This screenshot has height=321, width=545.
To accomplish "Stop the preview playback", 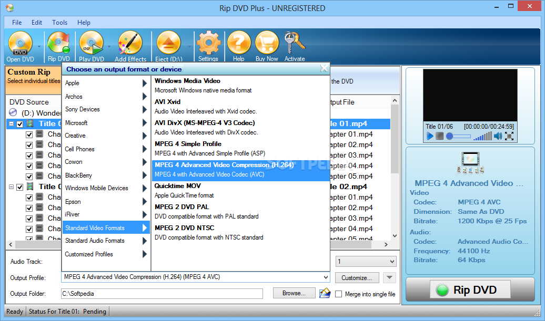I will click(440, 136).
